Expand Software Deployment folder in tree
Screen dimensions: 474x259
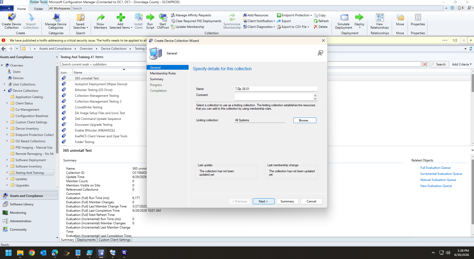(7, 160)
